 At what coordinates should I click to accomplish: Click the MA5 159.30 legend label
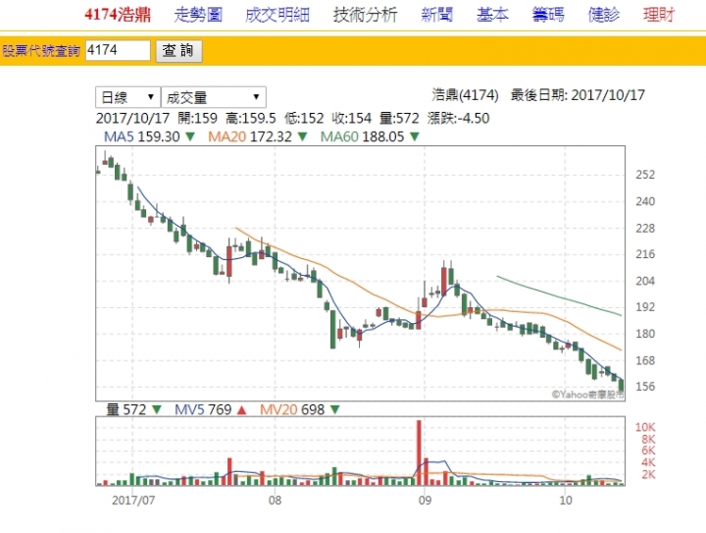point(142,136)
